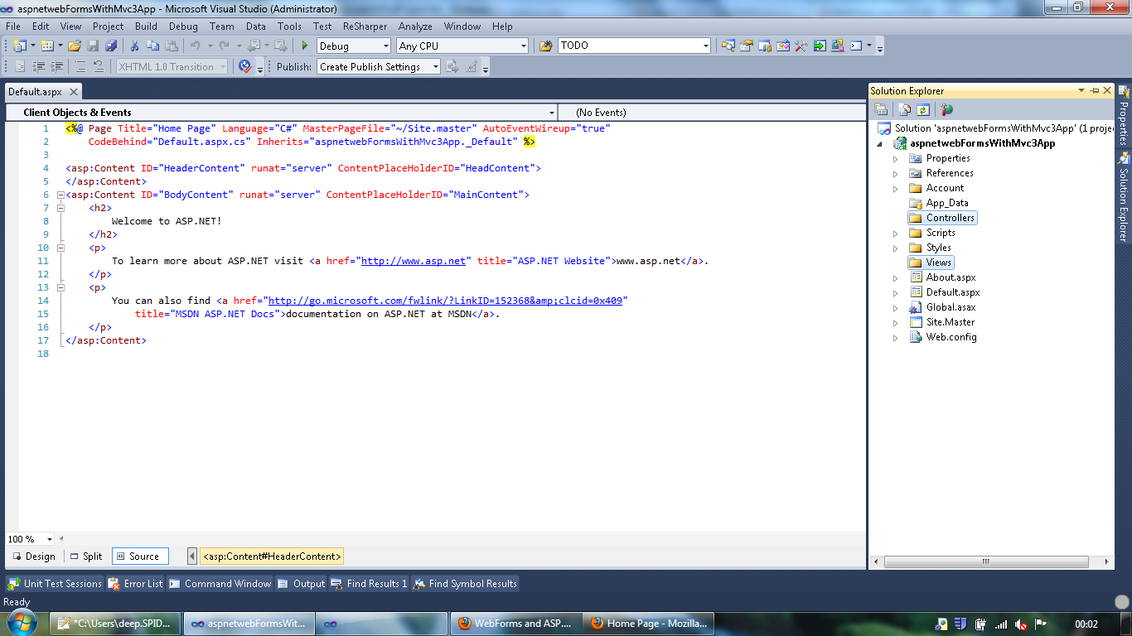
Task: Click the asp:Content#HeaderContent breadcrumb tag
Action: click(273, 556)
